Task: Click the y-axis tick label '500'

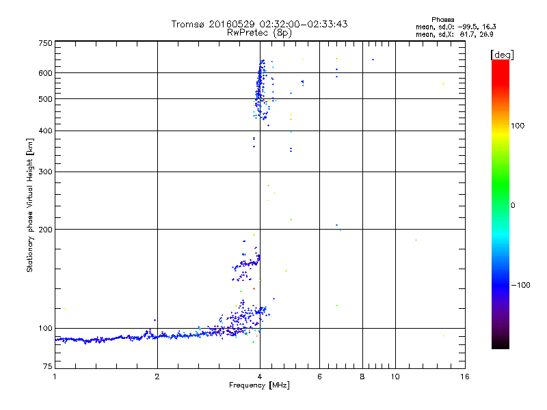Action: (x=46, y=99)
